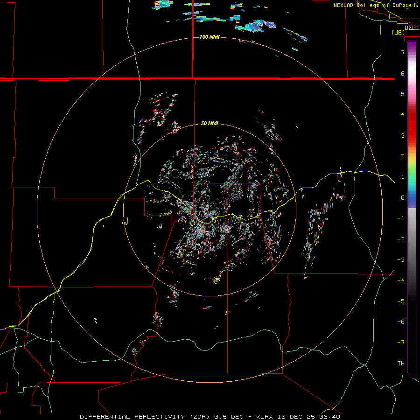Click the "-6" value on the dB scale
The width and height of the screenshot is (420, 420).
[x=401, y=322]
